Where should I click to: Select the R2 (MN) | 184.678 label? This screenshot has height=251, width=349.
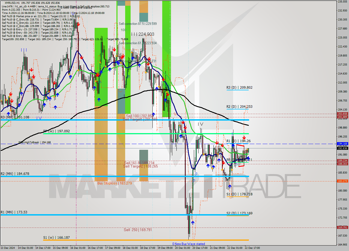click(x=15, y=174)
